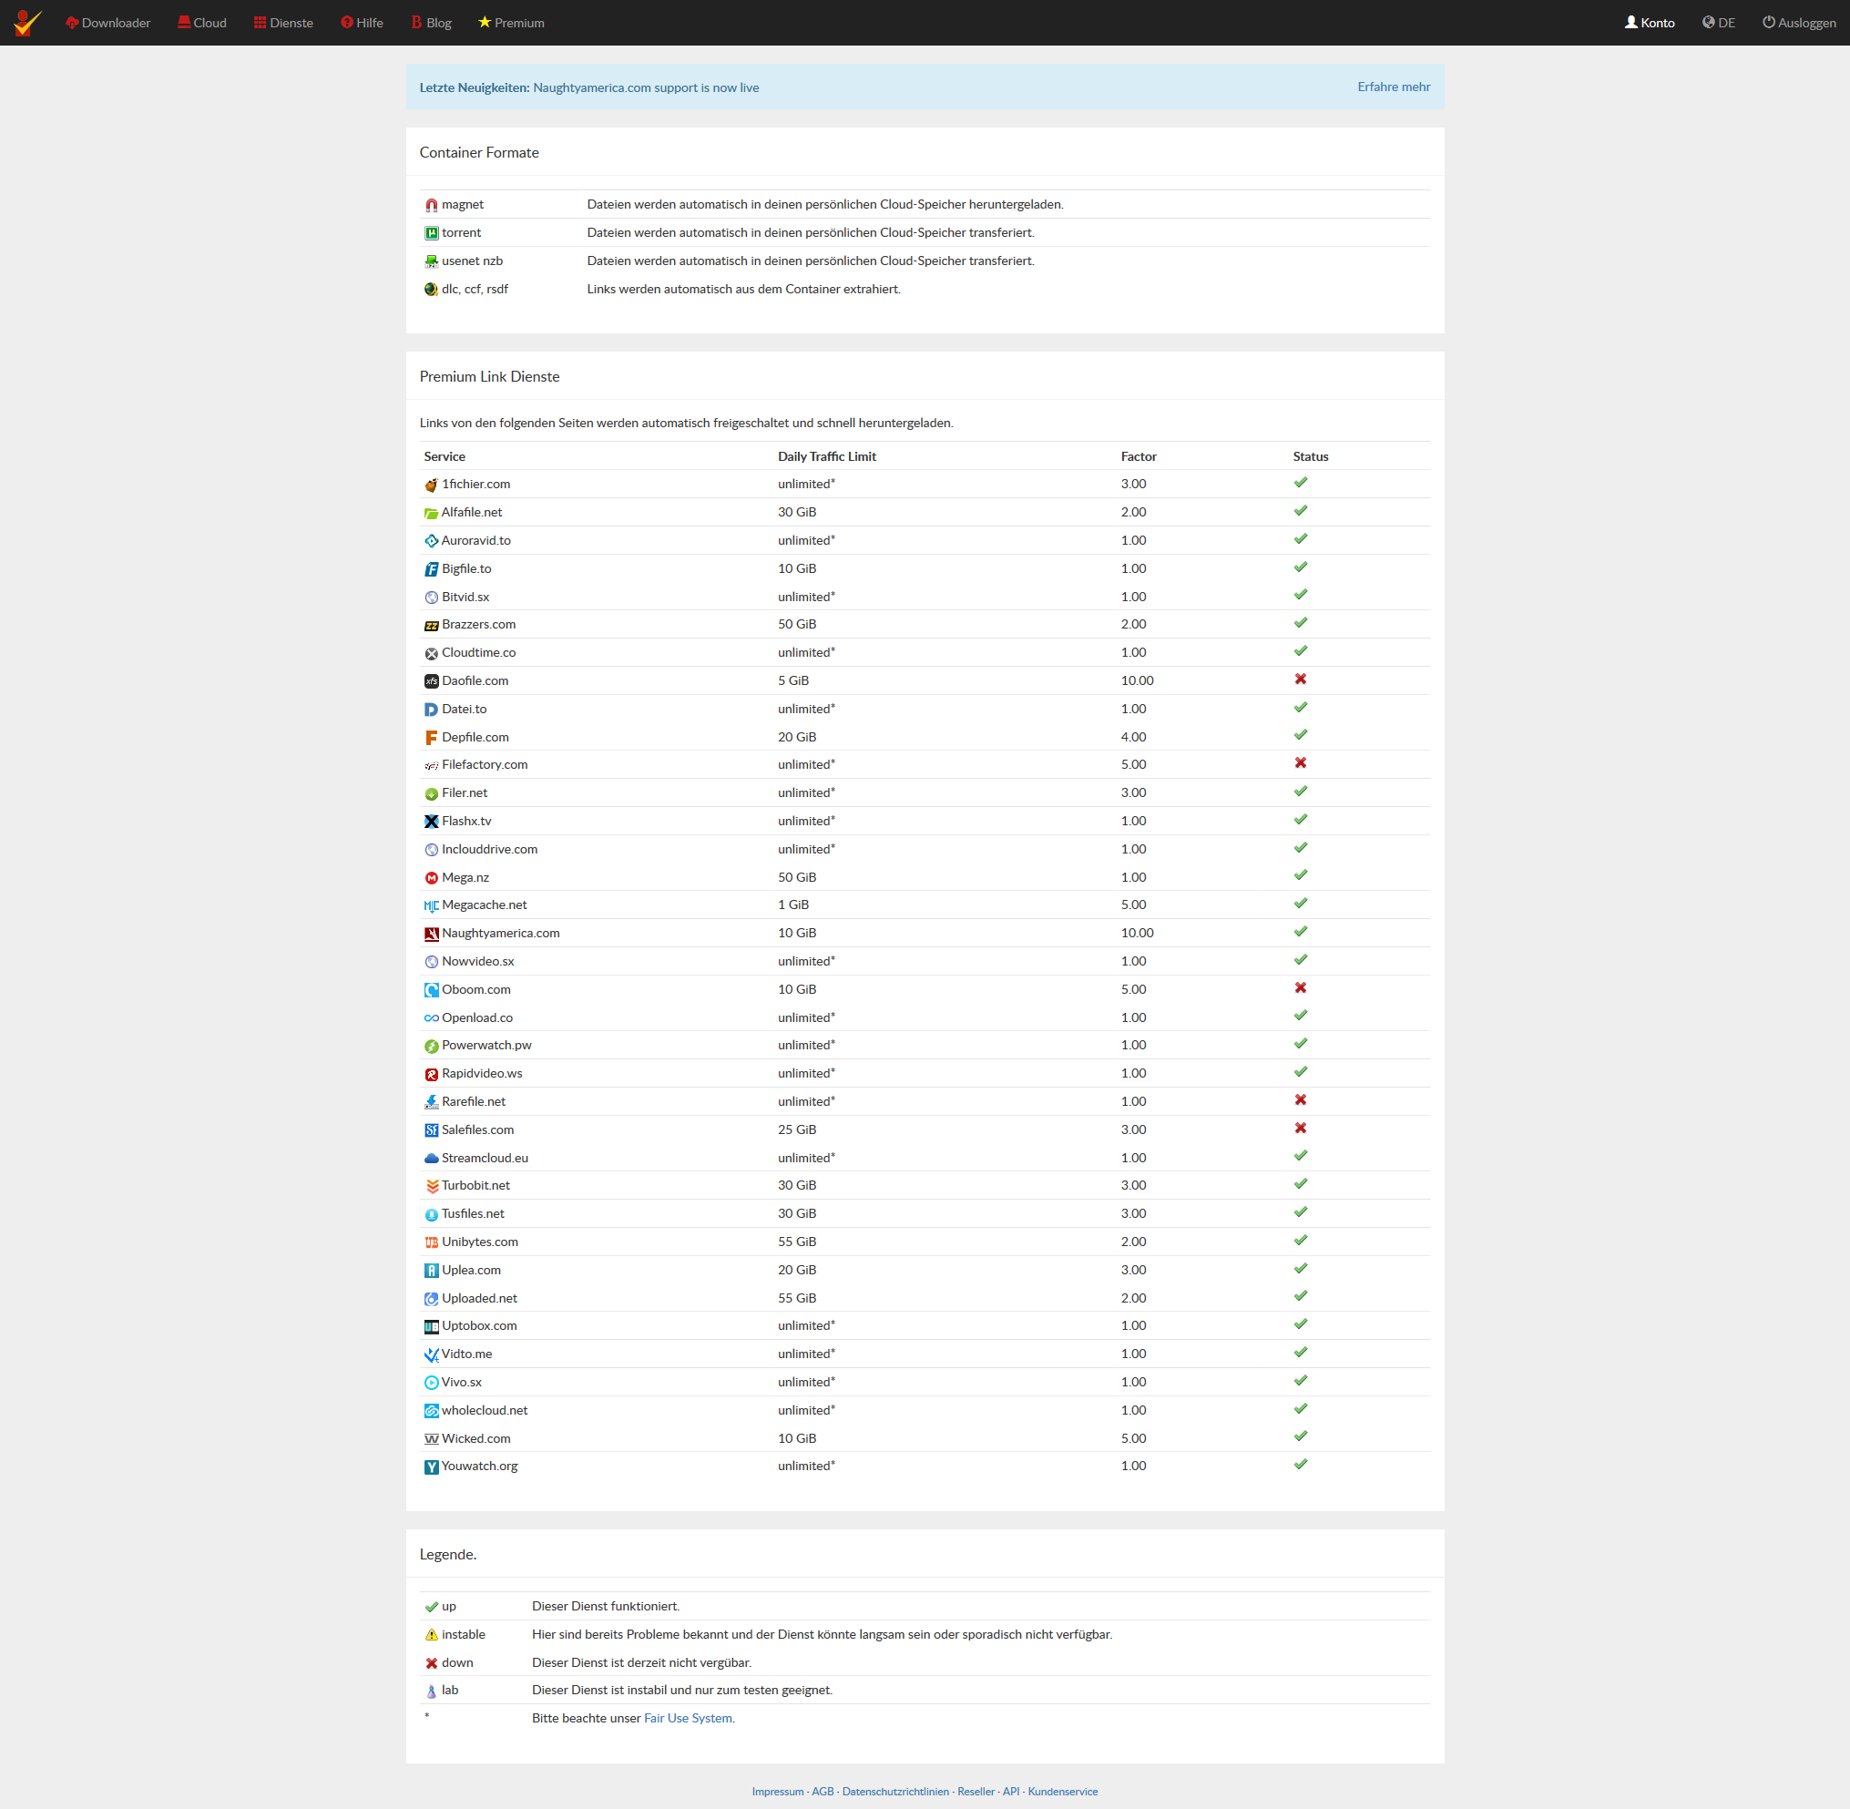
Task: Open the Fair Use System link
Action: [687, 1718]
